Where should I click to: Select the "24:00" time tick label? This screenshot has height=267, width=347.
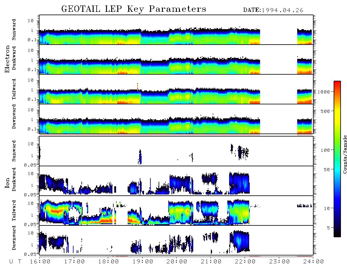tap(314, 262)
